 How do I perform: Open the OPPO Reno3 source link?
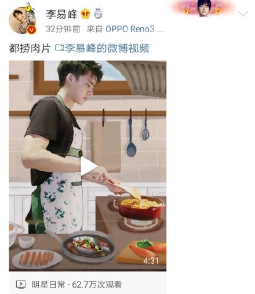point(134,29)
